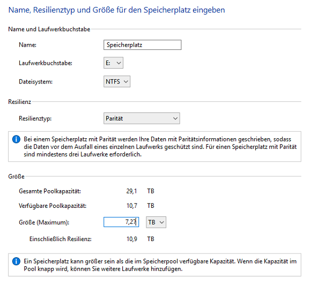Click the info icon beside the pool capacity note
Image resolution: width=318 pixels, height=285 pixels.
tap(16, 261)
